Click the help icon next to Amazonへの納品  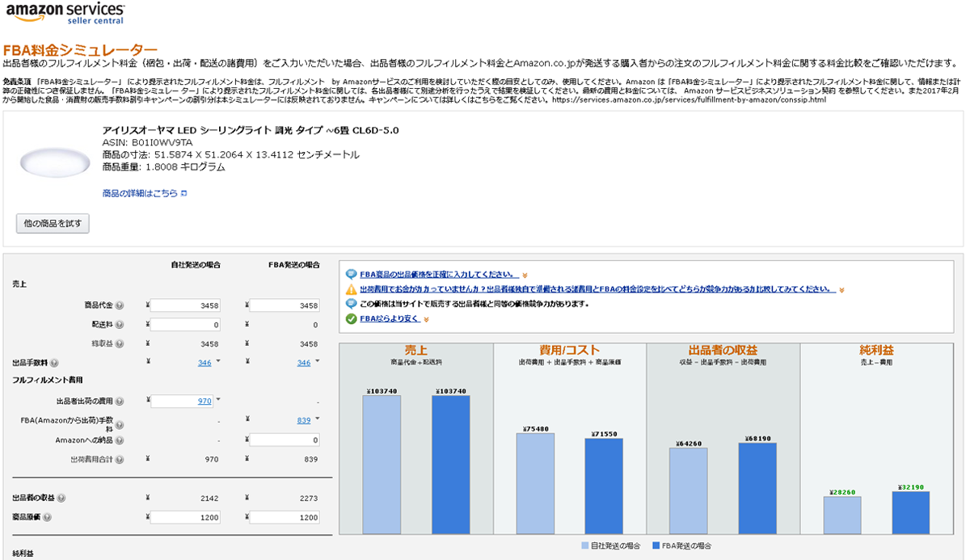pos(119,440)
